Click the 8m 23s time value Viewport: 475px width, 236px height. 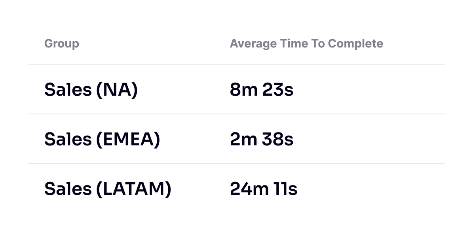262,90
